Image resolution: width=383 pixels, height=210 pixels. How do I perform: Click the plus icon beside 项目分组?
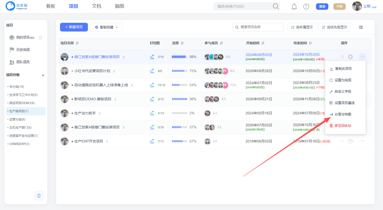click(43, 75)
